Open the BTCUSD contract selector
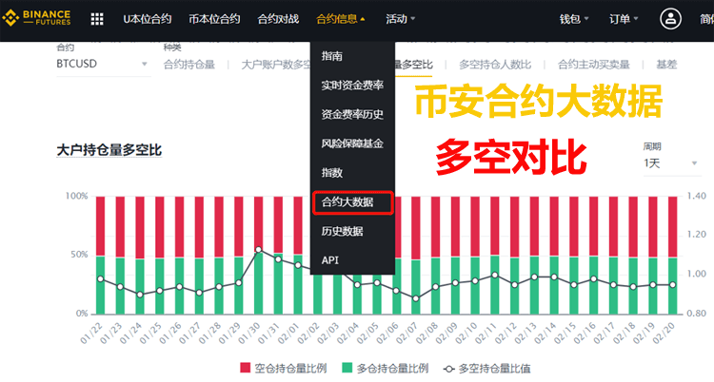Image resolution: width=714 pixels, height=382 pixels. pos(102,64)
